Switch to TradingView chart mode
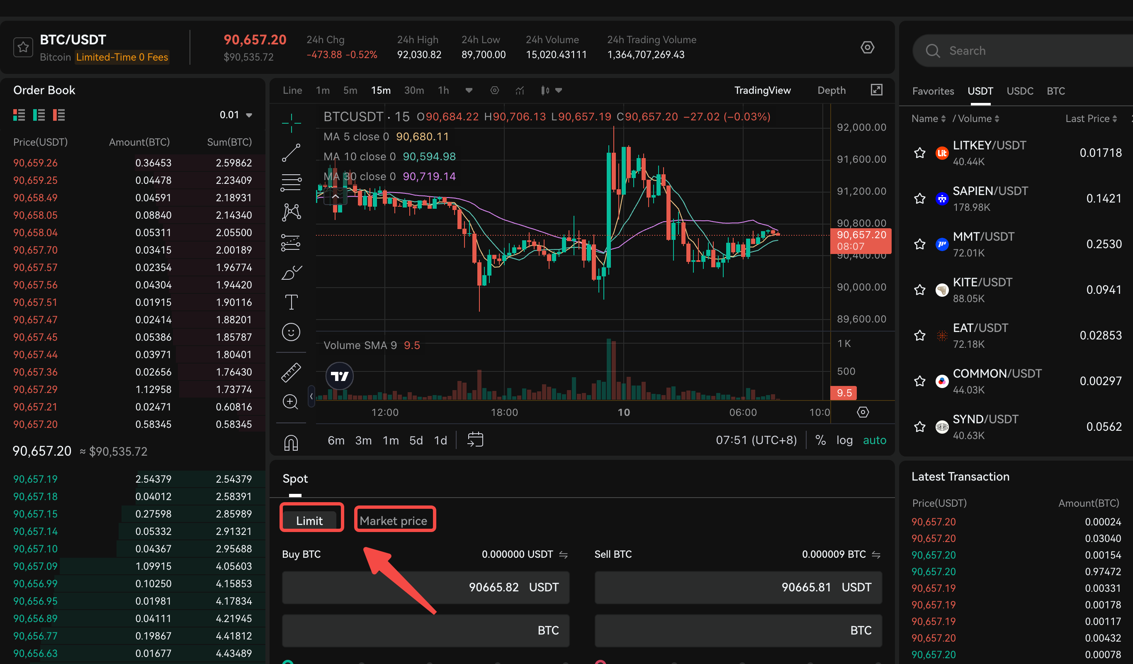 763,90
